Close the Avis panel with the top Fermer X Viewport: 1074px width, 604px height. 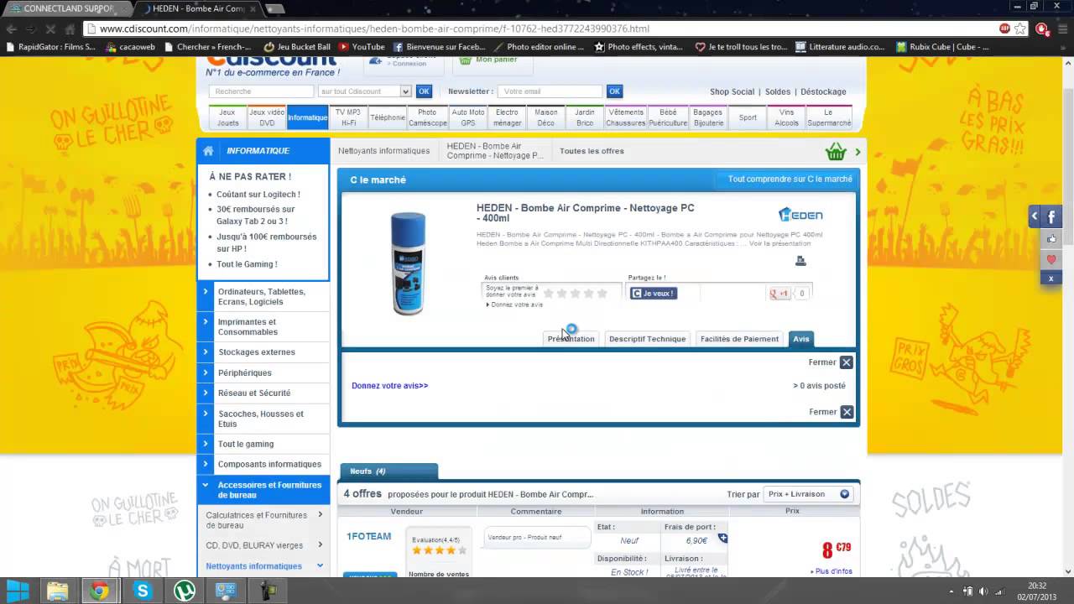846,362
